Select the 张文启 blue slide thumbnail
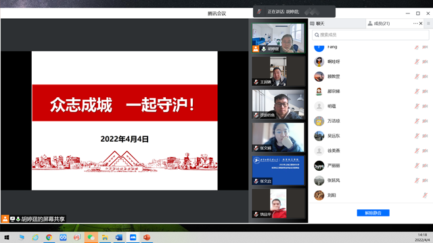Screen dimensions: 433x243 pyautogui.click(x=278, y=170)
